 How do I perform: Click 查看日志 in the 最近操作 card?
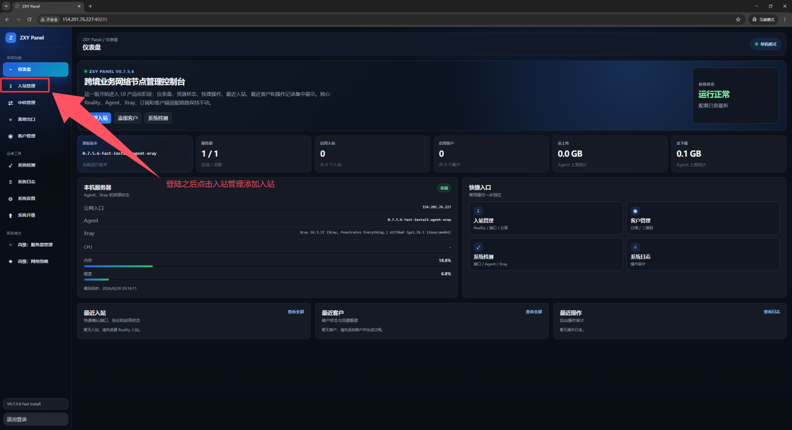click(x=772, y=311)
